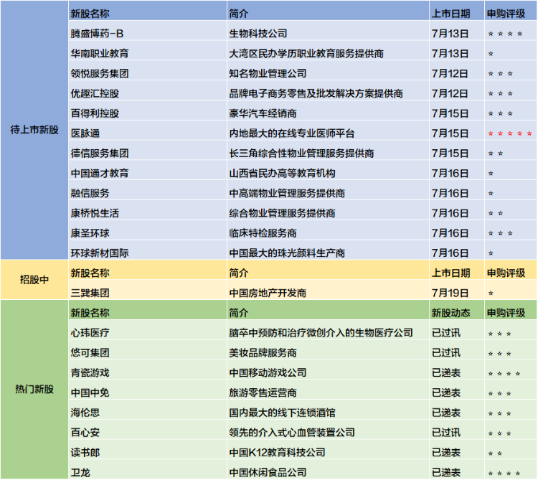Viewport: 538px width, 480px height.
Task: Select the 海伦思 stock name
Action: point(85,413)
